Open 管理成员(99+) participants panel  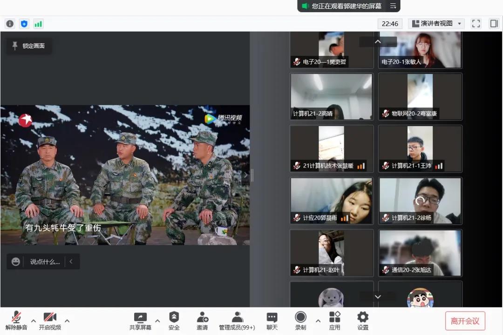(237, 321)
